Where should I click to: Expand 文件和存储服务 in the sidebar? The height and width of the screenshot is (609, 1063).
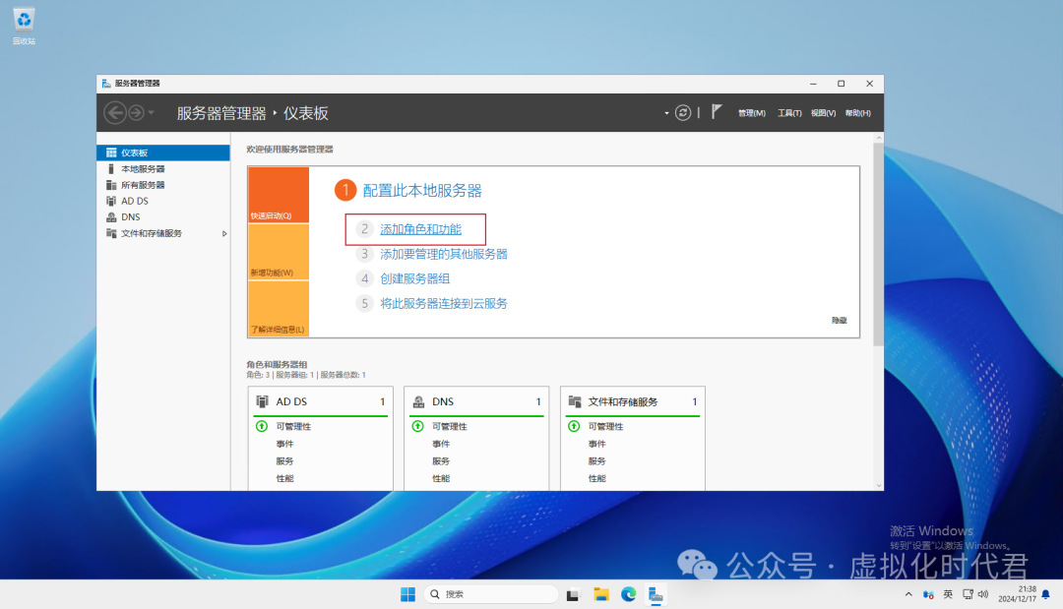(x=224, y=233)
